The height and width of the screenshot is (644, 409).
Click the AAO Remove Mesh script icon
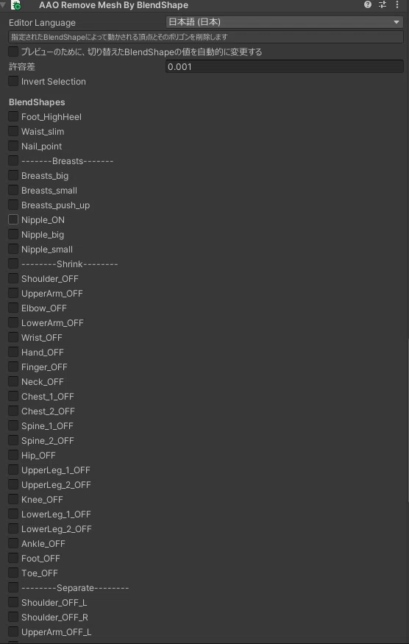tap(16, 5)
